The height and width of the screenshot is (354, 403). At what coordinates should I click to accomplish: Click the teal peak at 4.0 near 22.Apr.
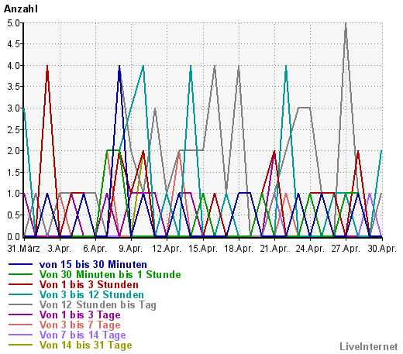(x=286, y=67)
